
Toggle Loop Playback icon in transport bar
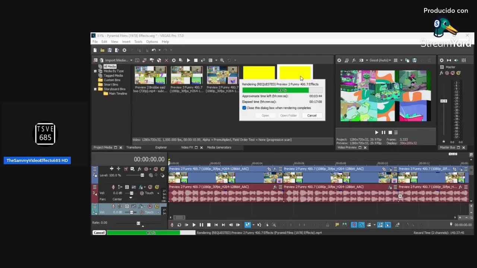click(x=179, y=225)
